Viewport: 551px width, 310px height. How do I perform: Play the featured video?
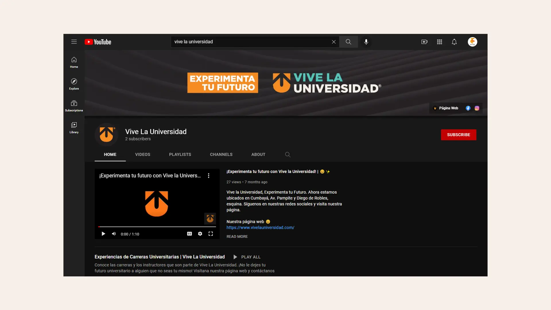[x=103, y=234]
